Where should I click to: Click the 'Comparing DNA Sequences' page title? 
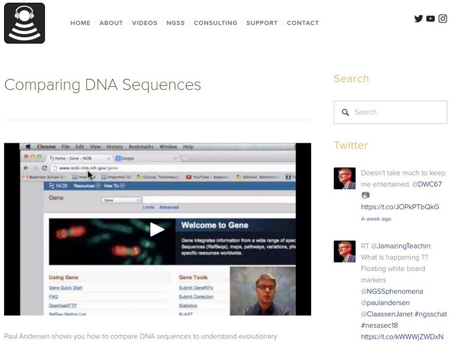tap(102, 85)
